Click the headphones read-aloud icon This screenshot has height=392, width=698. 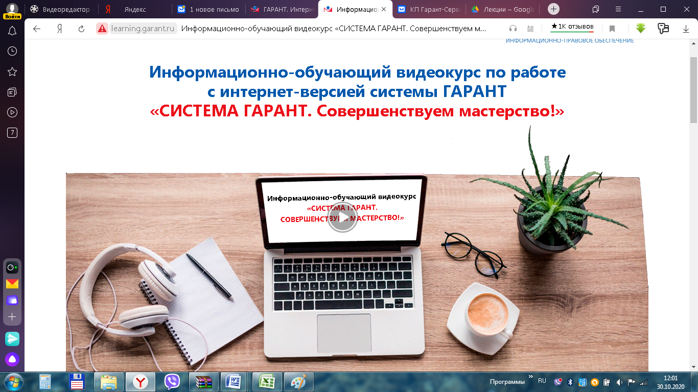point(513,29)
